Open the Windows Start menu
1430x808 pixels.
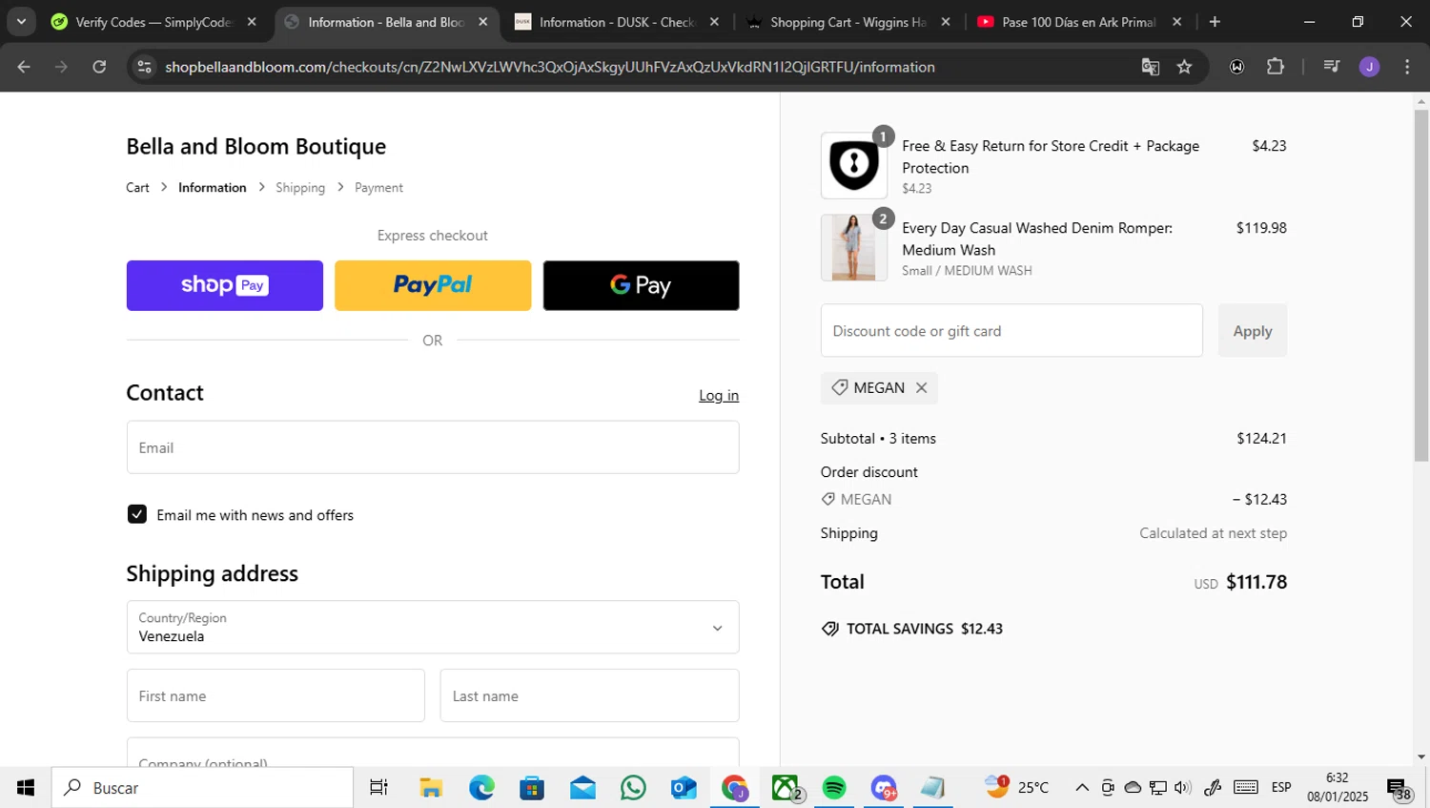26,788
